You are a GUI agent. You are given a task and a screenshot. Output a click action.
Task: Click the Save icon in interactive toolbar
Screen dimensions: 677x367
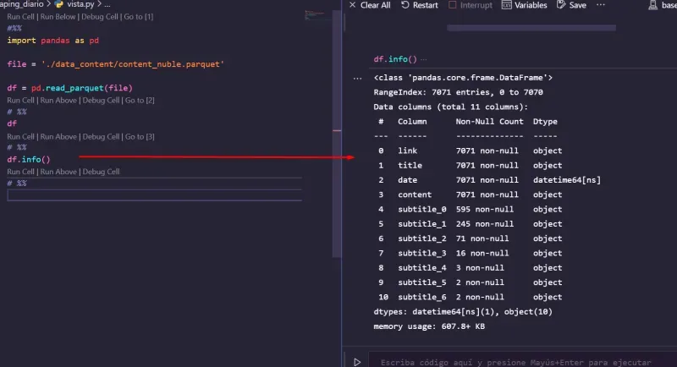[x=561, y=5]
